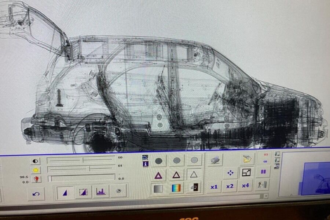This screenshot has width=330, height=220.
Task: Click the contrast half-circle icon
Action: click(x=36, y=161)
